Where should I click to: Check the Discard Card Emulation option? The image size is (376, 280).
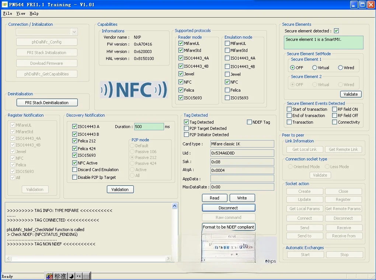(x=75, y=170)
